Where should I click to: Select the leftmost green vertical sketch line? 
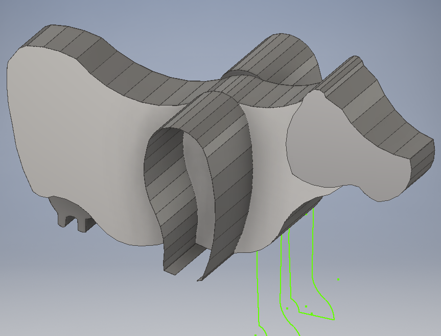point(258,265)
